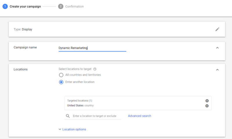Screen dimensions: 232x139
Task: Click the blue step 1 circle
Action: (5, 6)
